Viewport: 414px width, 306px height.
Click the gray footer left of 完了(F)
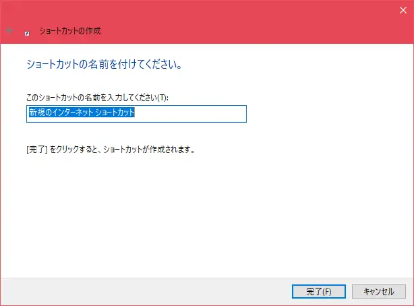coord(135,291)
